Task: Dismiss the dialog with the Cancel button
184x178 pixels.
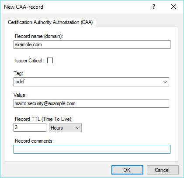Action: point(163,170)
